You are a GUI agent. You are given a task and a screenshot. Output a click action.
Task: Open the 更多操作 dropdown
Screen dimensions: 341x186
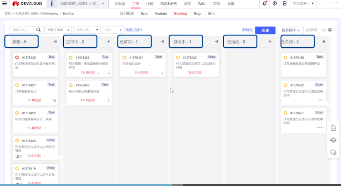click(291, 30)
